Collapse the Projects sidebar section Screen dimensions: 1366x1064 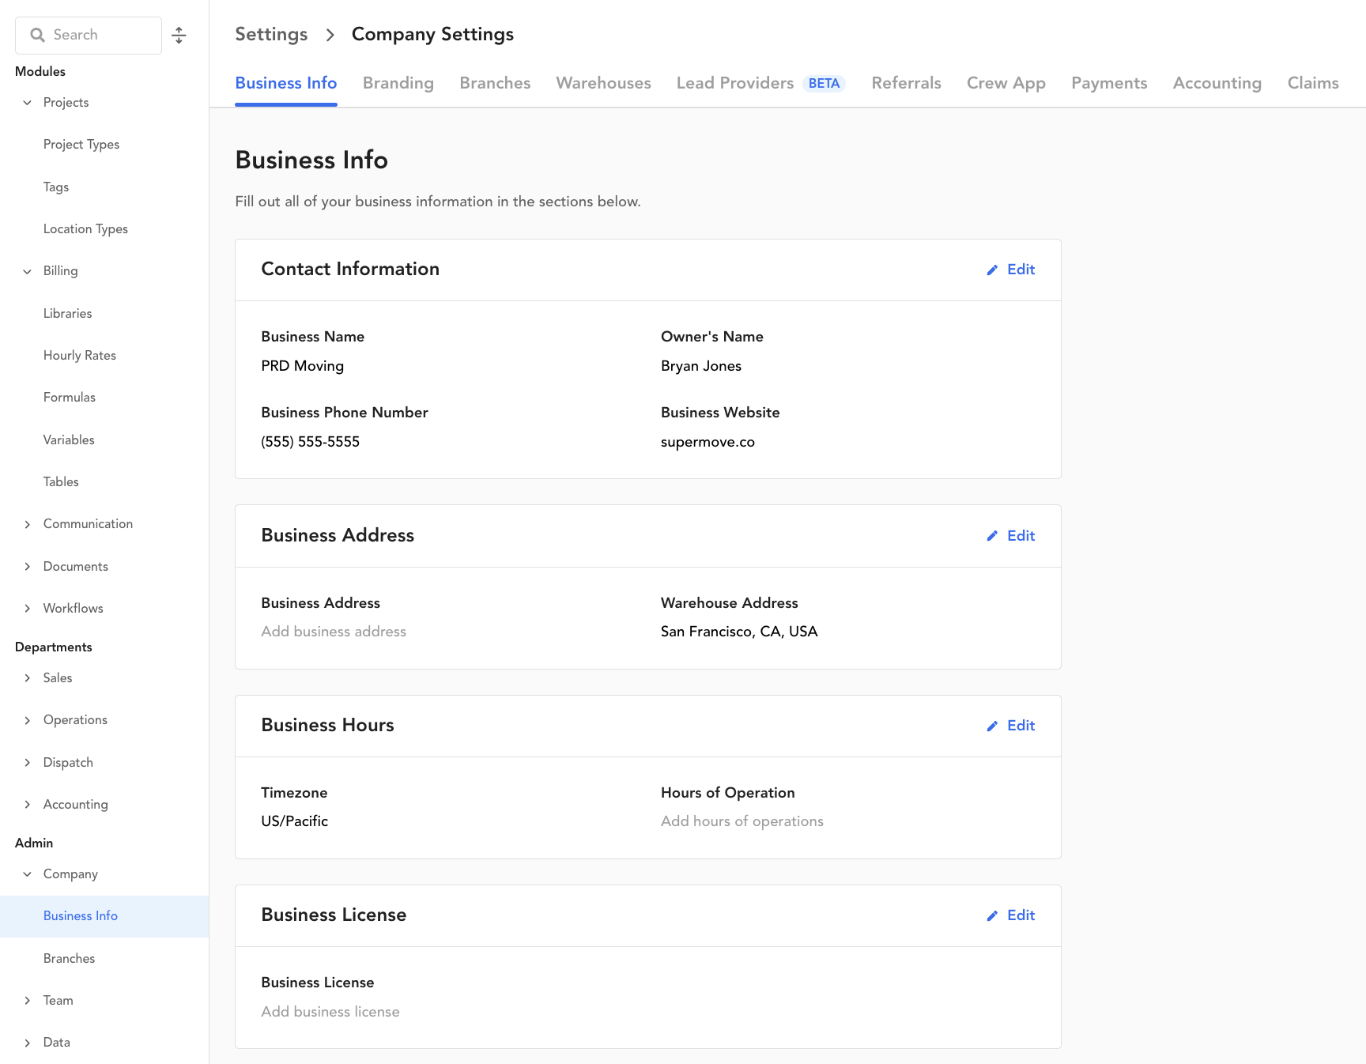[x=28, y=103]
